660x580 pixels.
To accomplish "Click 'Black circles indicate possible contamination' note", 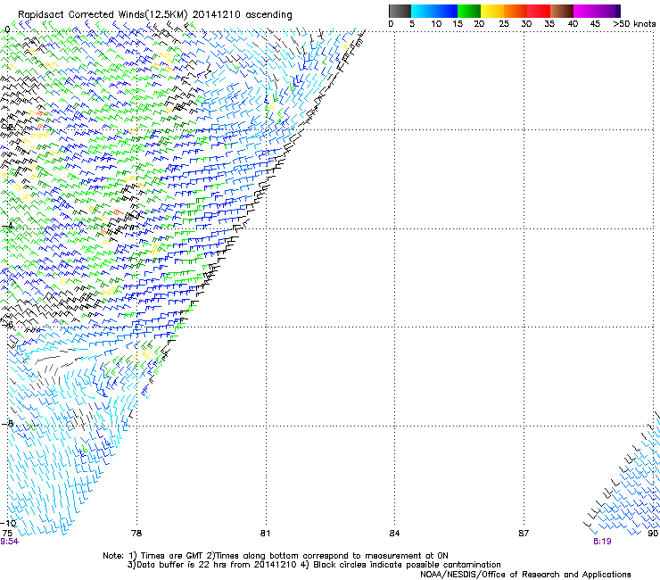I will [407, 565].
